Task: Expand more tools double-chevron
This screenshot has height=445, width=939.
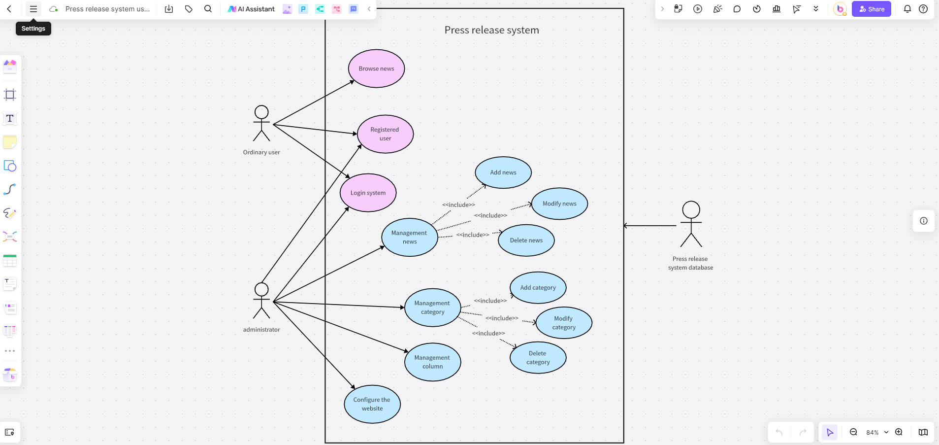Action: pos(816,9)
